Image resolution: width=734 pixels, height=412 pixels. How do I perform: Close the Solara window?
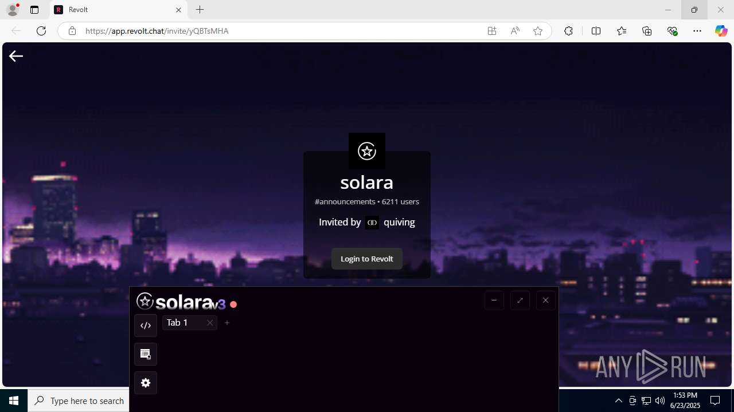tap(546, 300)
